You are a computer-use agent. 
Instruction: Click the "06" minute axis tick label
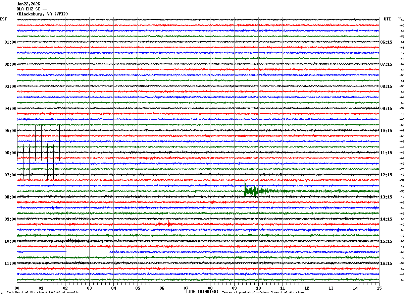[x=162, y=288]
